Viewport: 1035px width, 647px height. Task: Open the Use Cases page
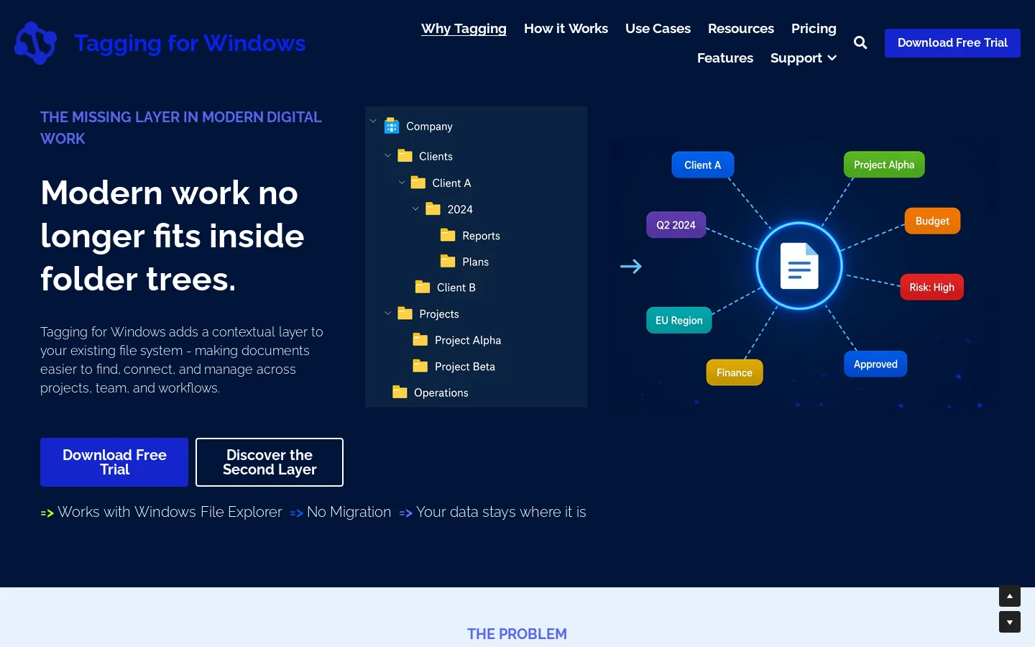click(x=658, y=29)
